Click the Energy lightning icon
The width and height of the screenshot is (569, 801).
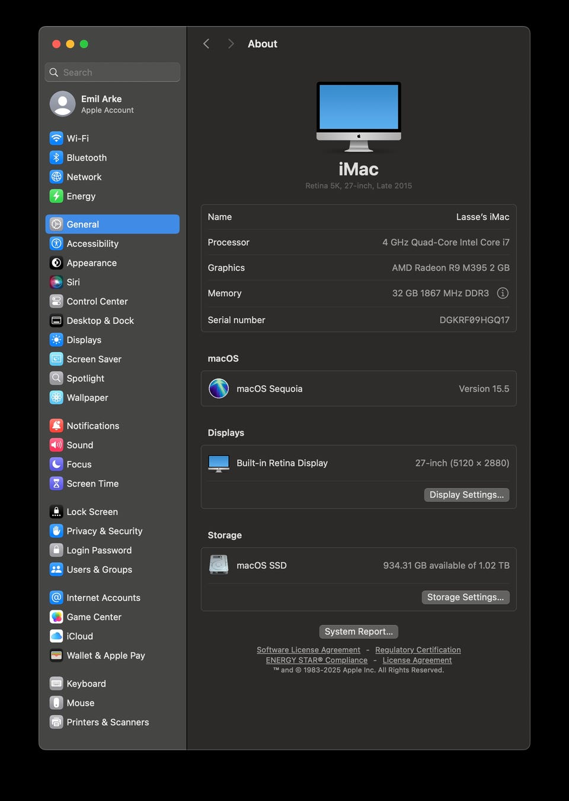[56, 196]
